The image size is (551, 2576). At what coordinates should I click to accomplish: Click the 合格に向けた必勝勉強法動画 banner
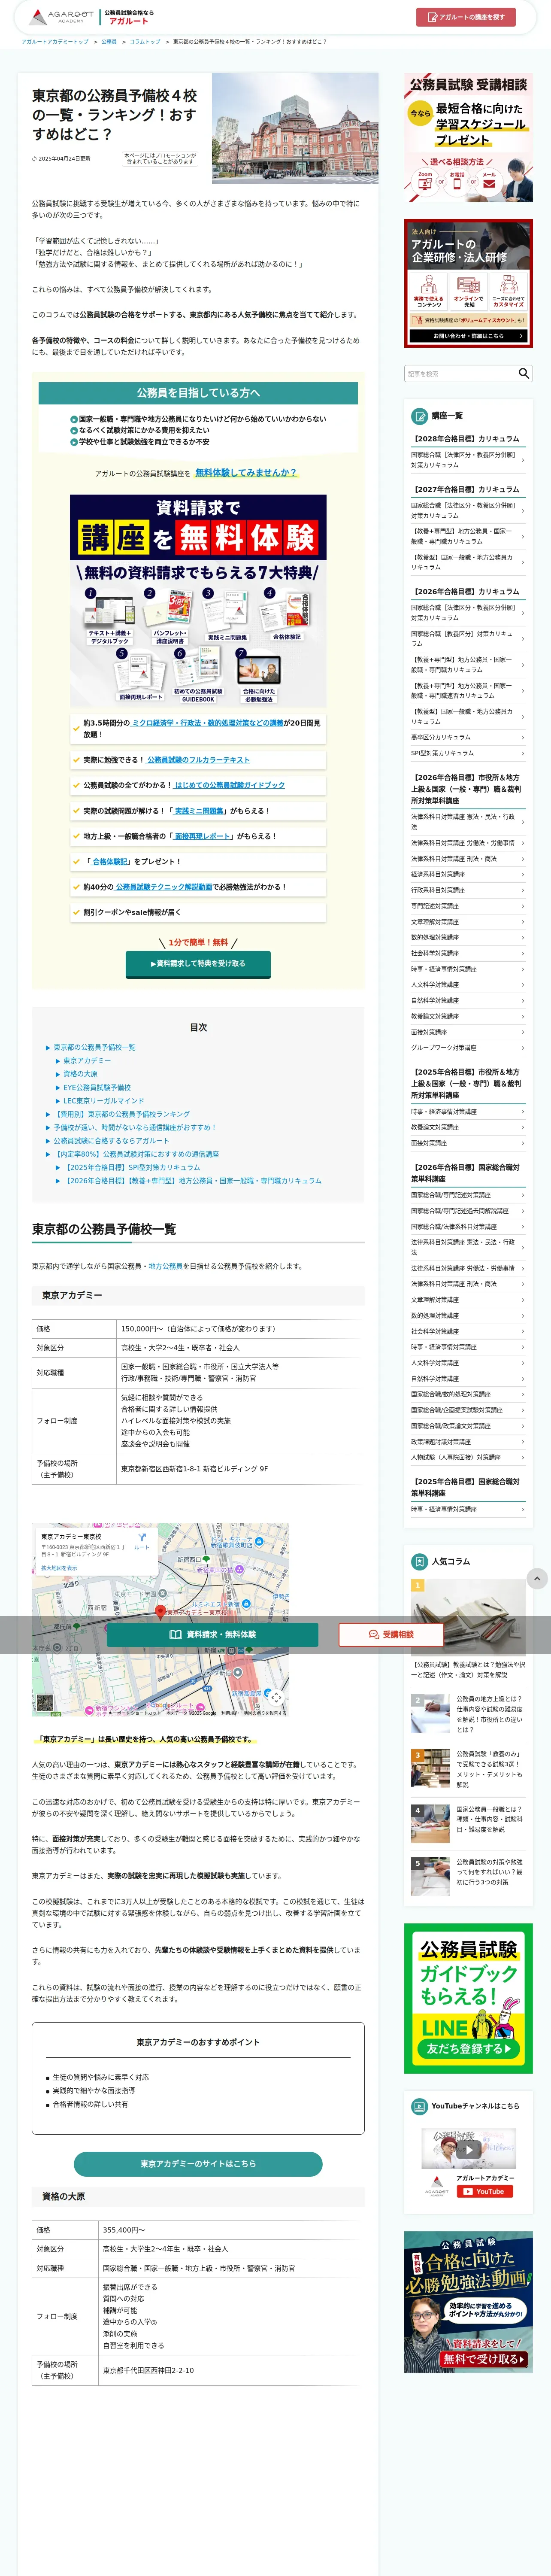468,2302
